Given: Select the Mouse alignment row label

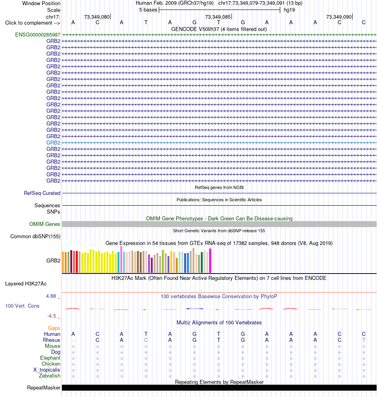Looking at the screenshot, I should (53, 346).
